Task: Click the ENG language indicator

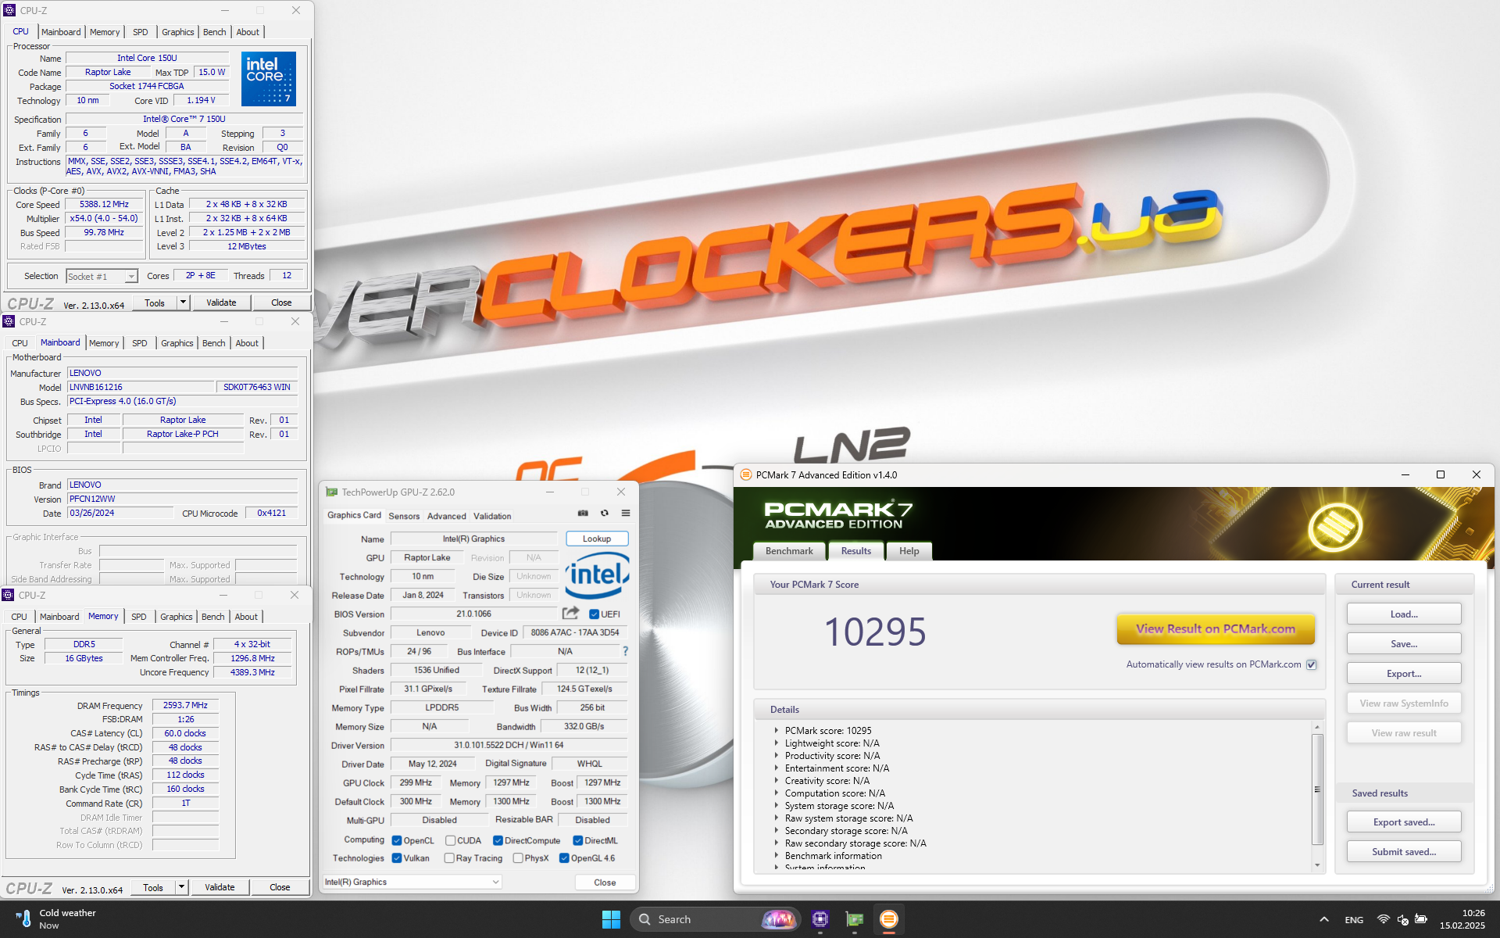Action: (x=1354, y=919)
